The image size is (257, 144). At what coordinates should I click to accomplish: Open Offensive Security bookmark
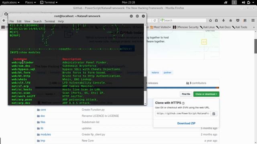coord(186,27)
